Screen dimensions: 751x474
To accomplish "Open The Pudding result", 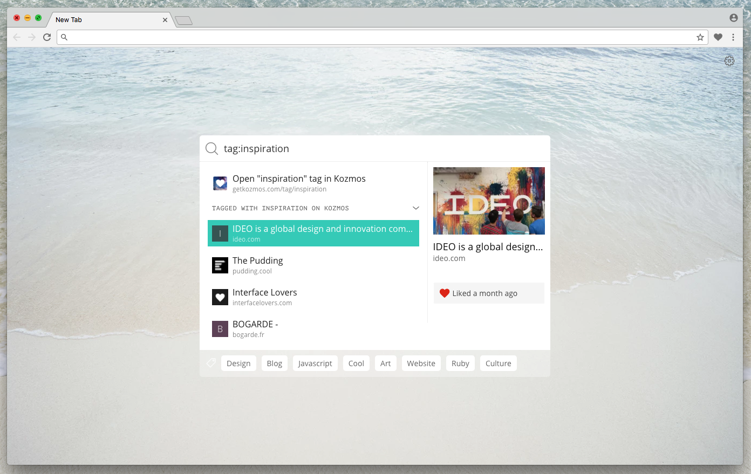I will click(x=313, y=265).
